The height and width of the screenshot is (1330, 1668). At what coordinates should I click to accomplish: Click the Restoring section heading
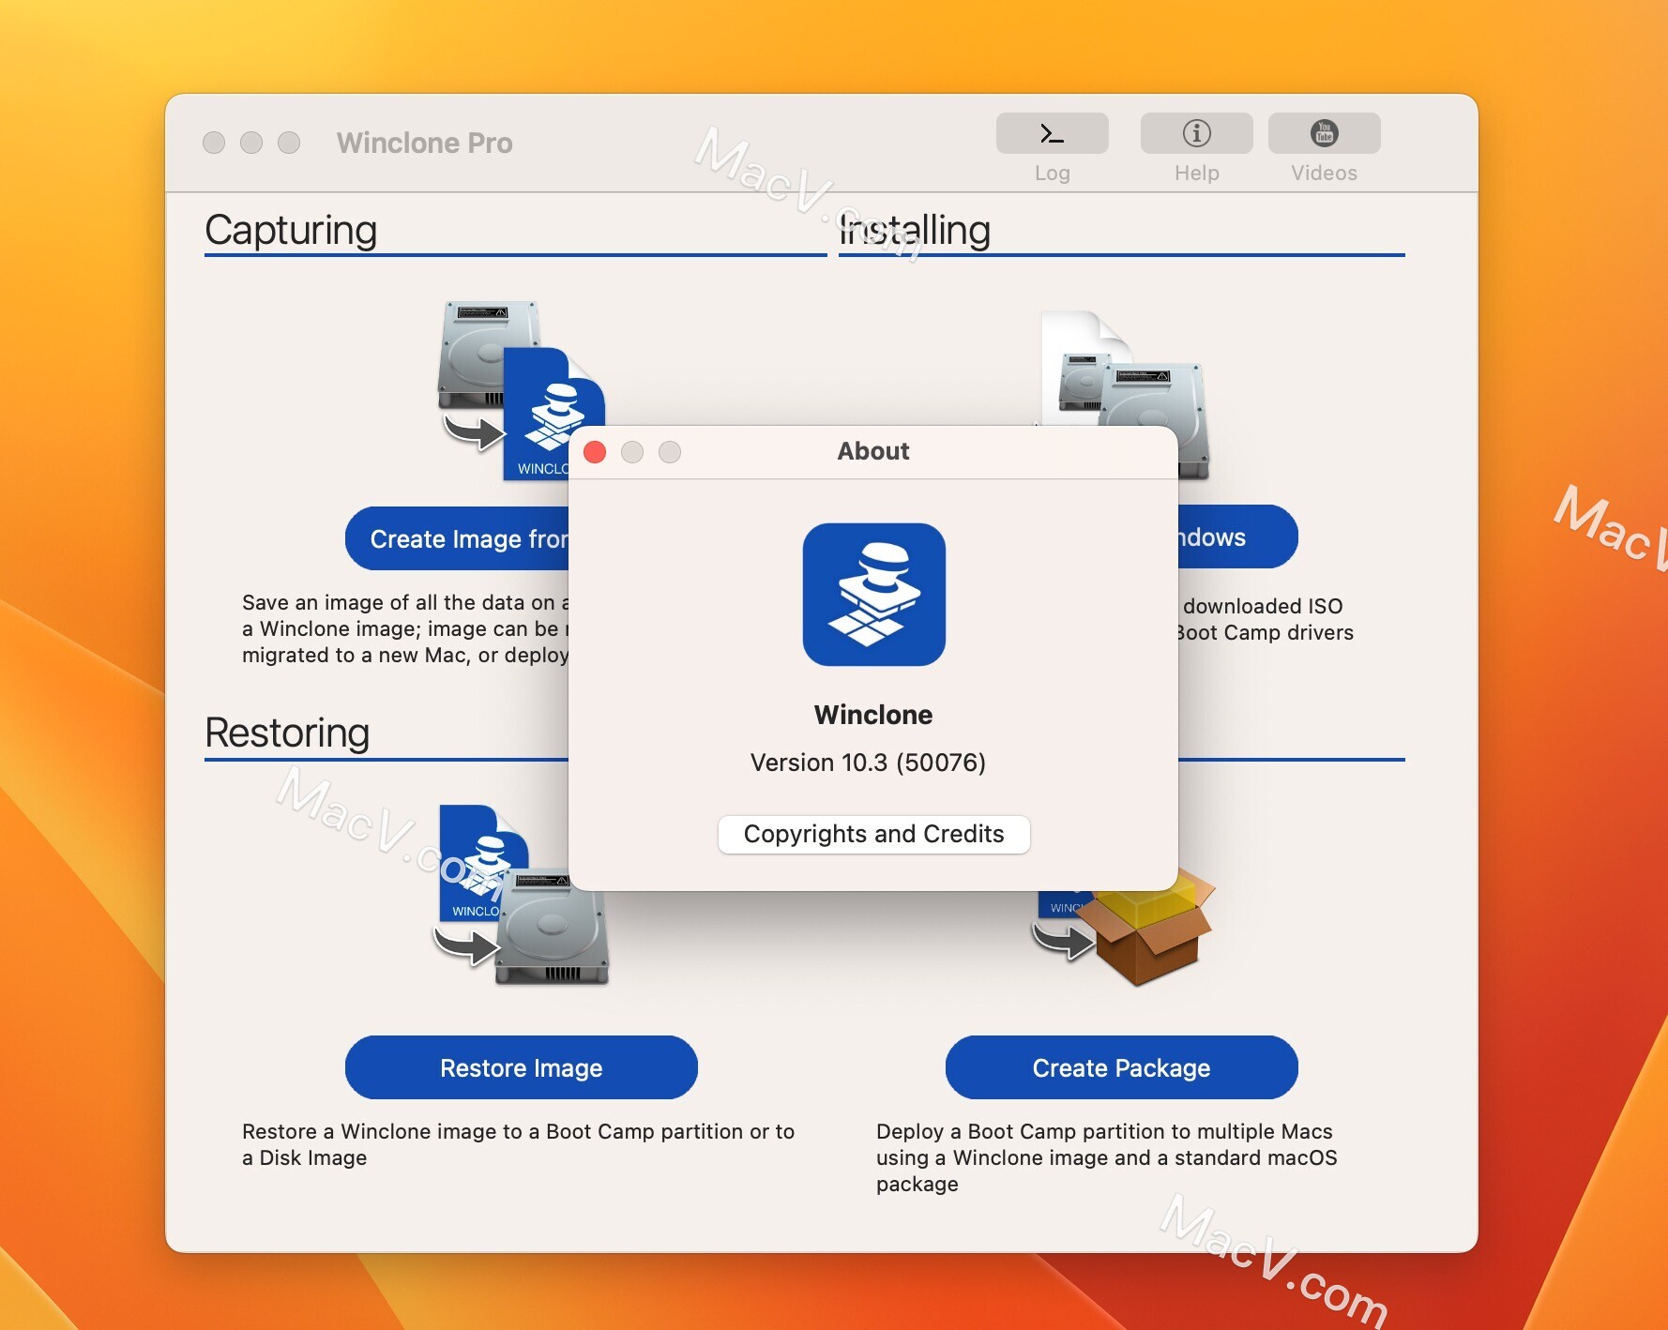coord(287,733)
